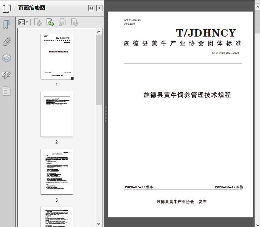Screen dimensions: 260x227
Task: Select page 1 thumbnail
Action: (x=57, y=56)
